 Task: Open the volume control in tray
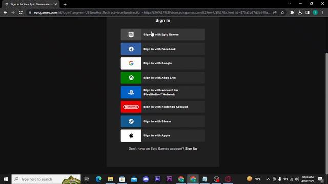pyautogui.click(x=297, y=179)
